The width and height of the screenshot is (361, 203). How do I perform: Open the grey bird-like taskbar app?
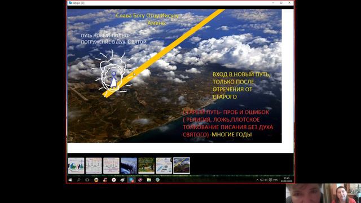(x=122, y=180)
